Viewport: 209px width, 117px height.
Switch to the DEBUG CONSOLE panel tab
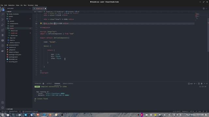click(x=68, y=84)
